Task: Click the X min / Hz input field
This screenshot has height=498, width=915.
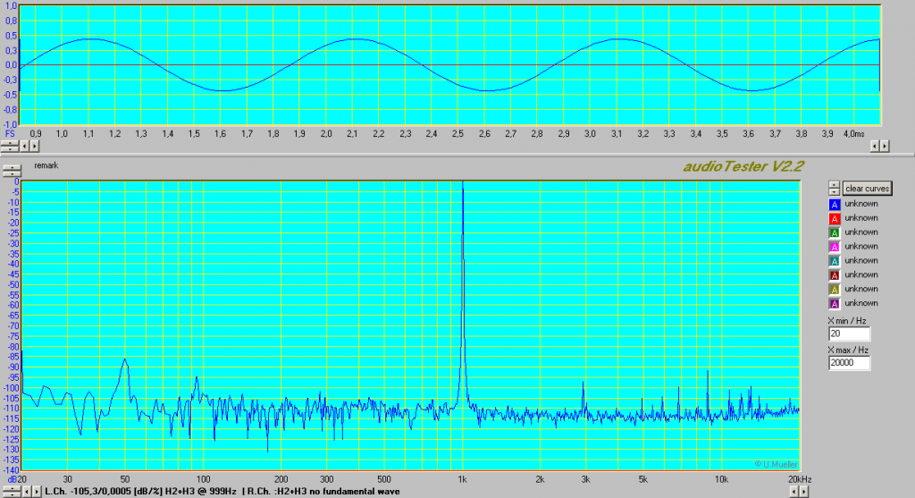Action: (x=849, y=333)
